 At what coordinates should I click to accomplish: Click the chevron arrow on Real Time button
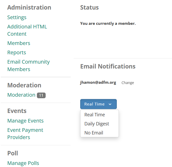pyautogui.click(x=110, y=104)
